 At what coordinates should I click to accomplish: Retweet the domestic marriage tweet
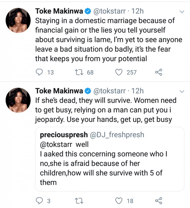click(78, 72)
